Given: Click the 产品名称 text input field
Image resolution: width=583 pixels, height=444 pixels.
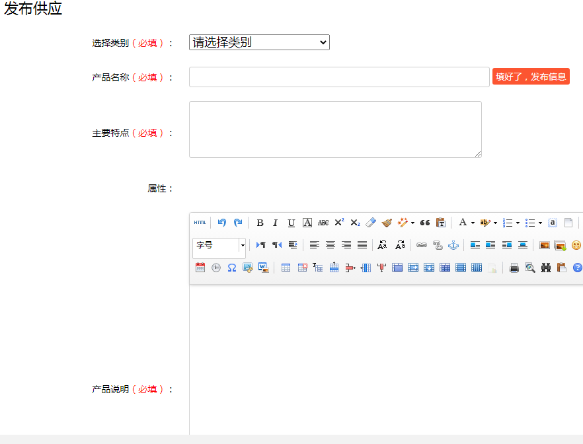Looking at the screenshot, I should pos(339,77).
